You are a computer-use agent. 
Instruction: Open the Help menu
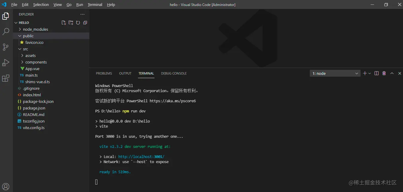111,4
